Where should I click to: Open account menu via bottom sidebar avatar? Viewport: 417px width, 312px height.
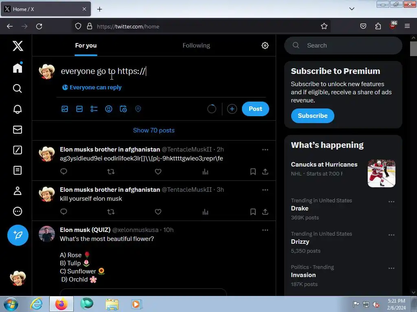[18, 278]
